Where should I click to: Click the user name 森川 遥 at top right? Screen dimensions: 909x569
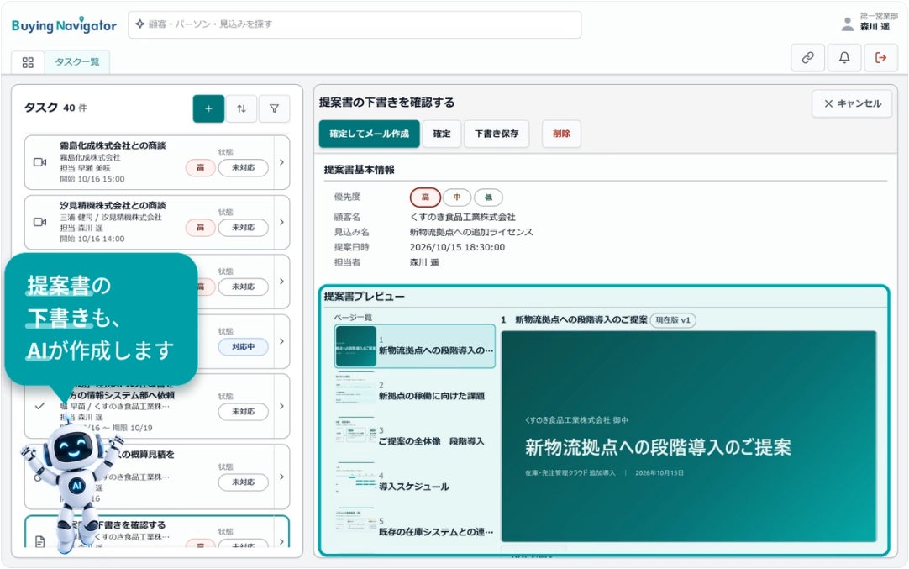pyautogui.click(x=875, y=27)
